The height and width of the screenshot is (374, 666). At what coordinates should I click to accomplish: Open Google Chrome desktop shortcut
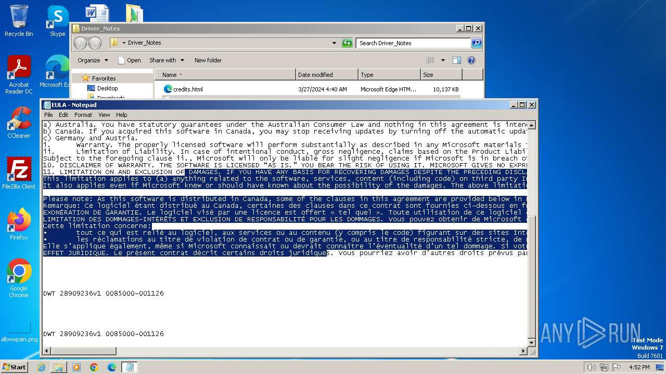(x=19, y=278)
